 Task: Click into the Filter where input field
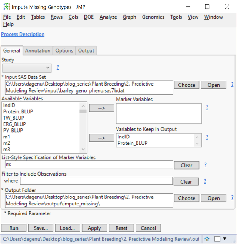click(x=96, y=181)
